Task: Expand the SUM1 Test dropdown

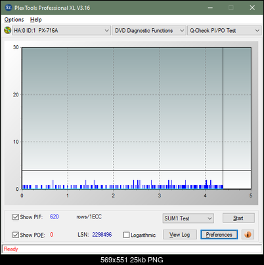Action: (x=188, y=218)
